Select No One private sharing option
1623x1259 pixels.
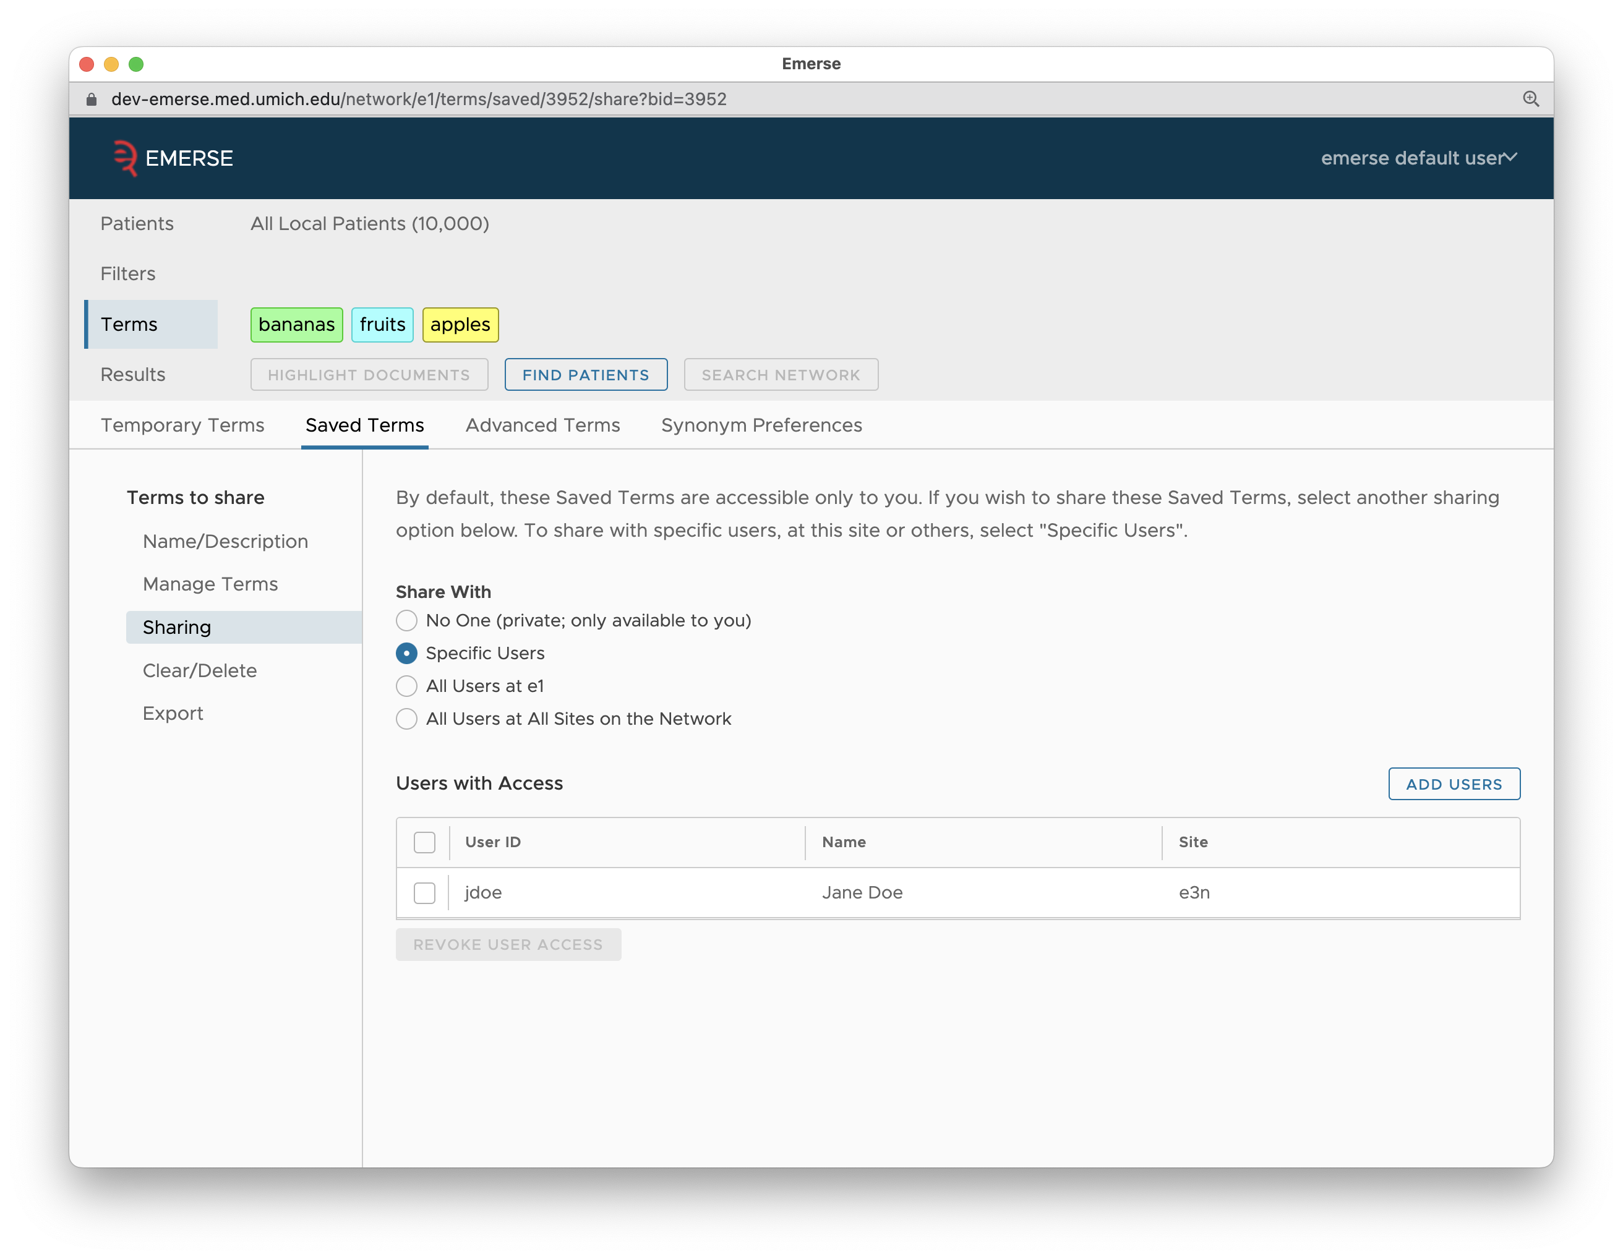[406, 620]
